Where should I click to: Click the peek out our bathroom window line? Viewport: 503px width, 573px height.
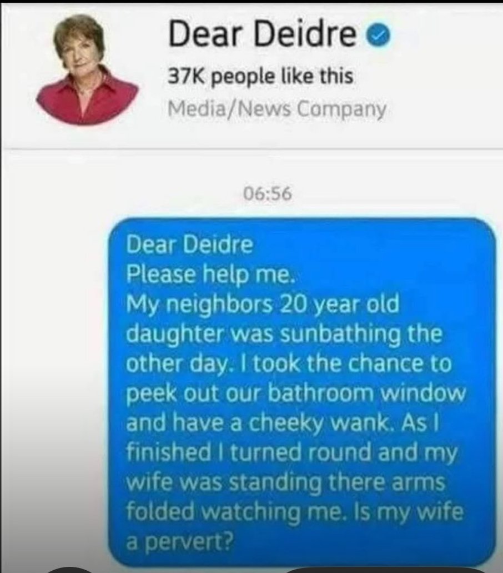coord(296,394)
